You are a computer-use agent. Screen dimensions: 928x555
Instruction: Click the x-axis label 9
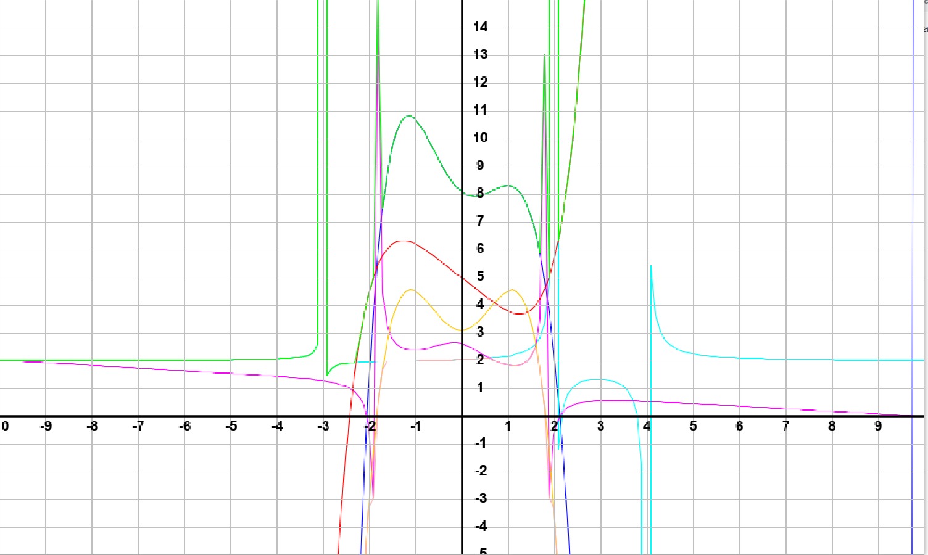879,426
